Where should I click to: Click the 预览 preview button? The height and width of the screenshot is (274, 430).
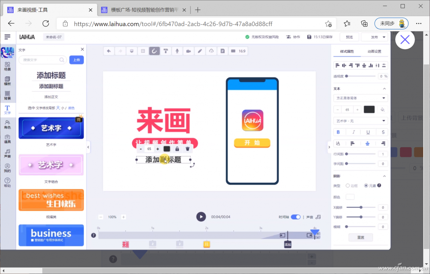(349, 37)
